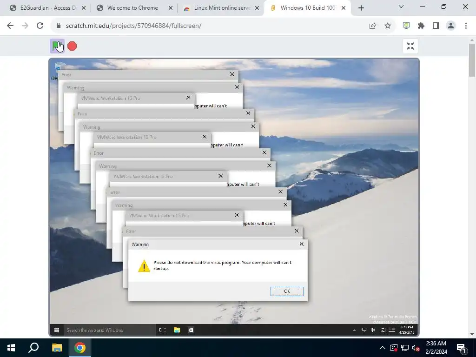Show hidden tray icons chevron
This screenshot has height=357, width=476.
pos(383,348)
